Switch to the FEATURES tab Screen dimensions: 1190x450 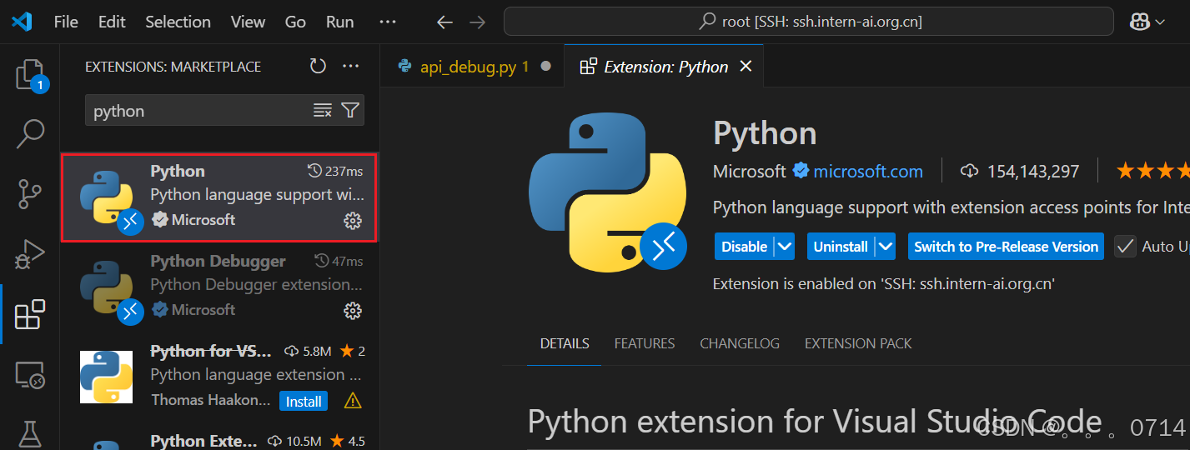[x=645, y=343]
